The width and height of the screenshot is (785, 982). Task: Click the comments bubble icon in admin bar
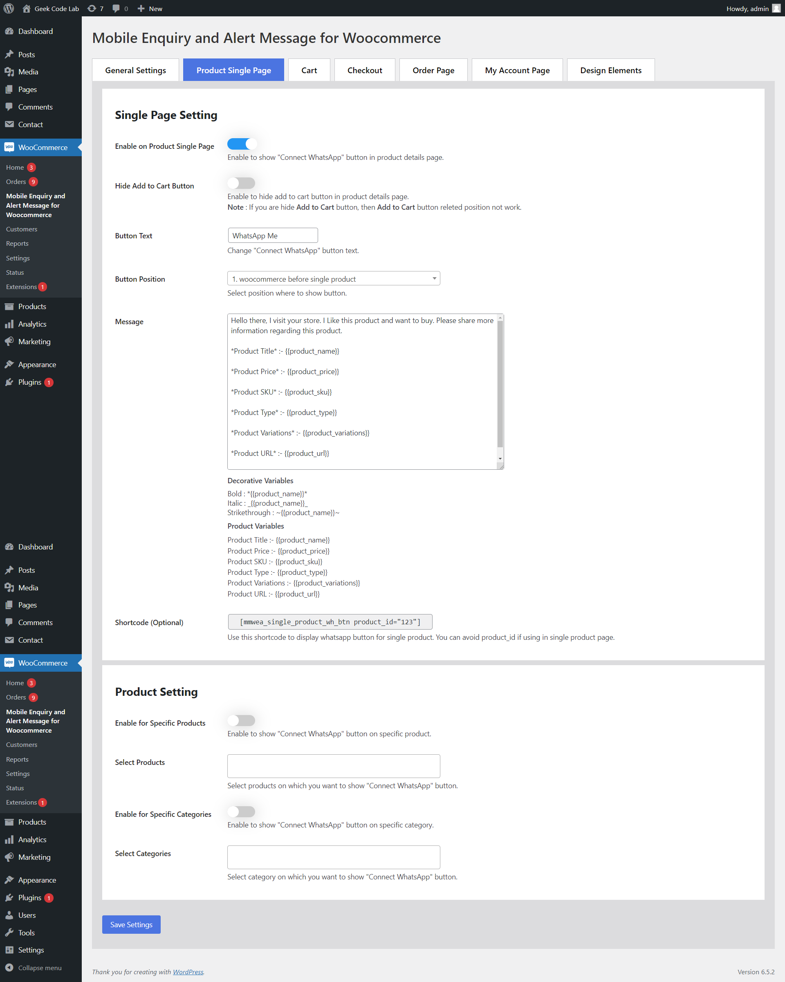(116, 9)
